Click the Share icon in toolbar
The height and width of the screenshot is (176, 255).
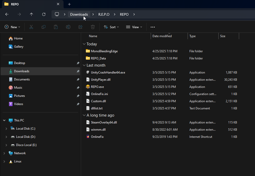click(80, 27)
